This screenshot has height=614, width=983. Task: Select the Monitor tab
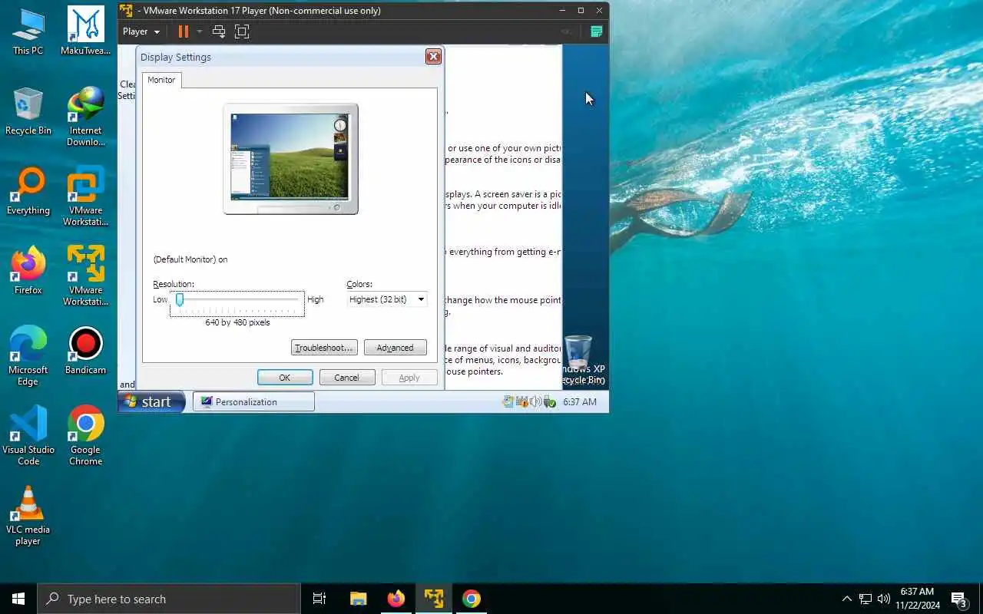pyautogui.click(x=161, y=80)
